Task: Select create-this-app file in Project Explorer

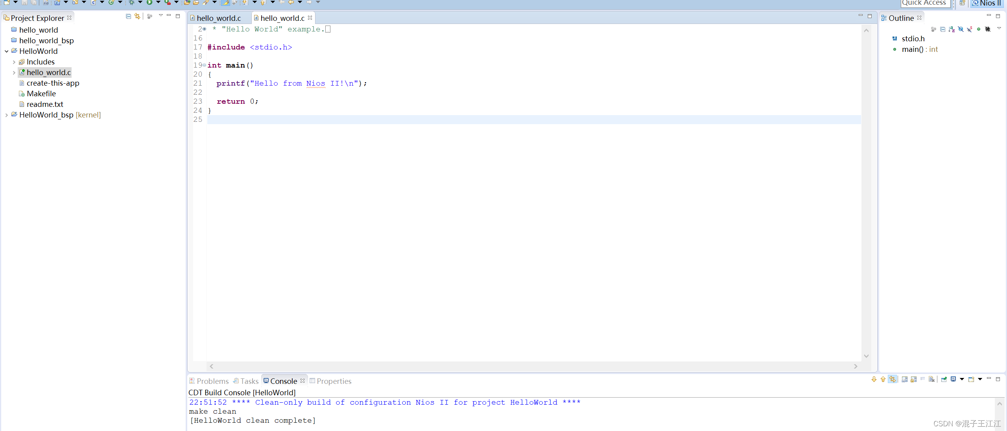Action: click(49, 83)
